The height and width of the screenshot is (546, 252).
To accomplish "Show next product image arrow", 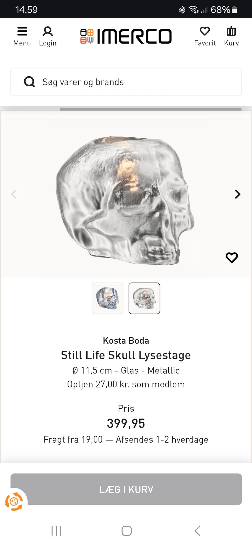I will point(238,194).
